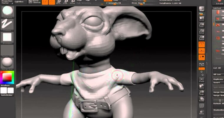Toggle the orange Floor grid button

coord(202,51)
